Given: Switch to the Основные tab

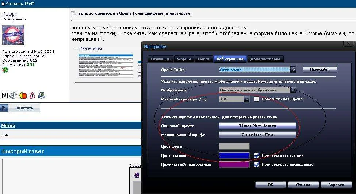Looking at the screenshot, I should click(x=160, y=59).
